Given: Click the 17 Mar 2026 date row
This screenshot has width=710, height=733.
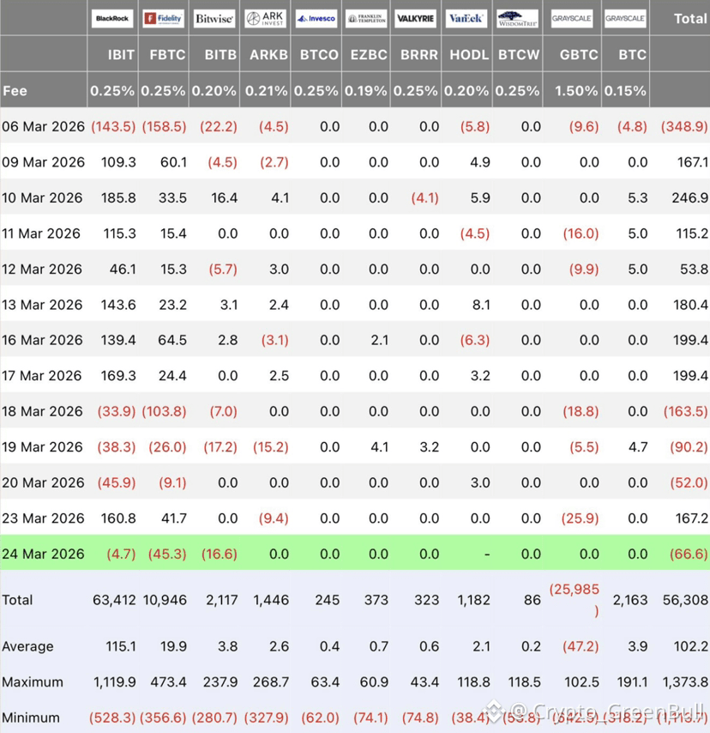Looking at the screenshot, I should click(41, 375).
